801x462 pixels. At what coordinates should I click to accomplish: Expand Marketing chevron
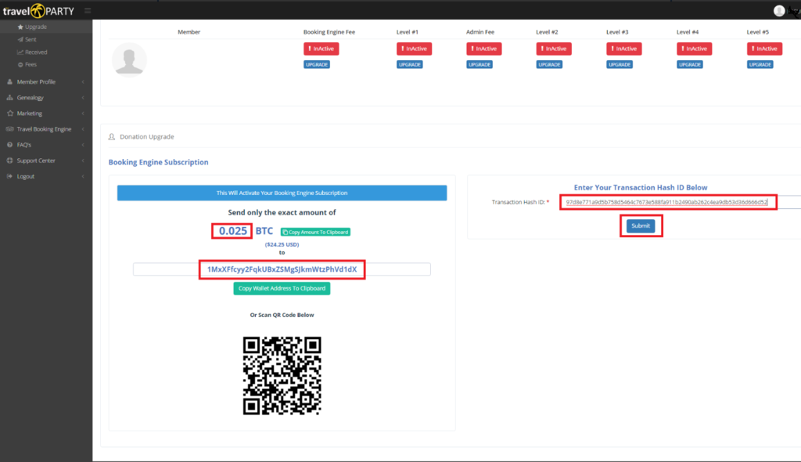coord(83,114)
